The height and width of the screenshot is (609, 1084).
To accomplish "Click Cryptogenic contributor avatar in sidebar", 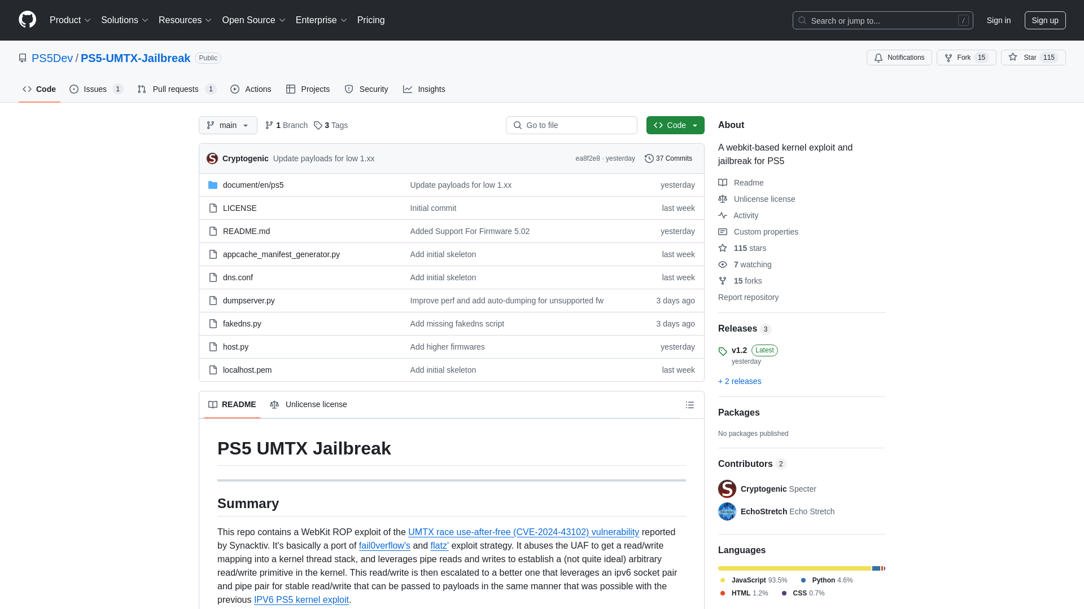I will (x=727, y=489).
